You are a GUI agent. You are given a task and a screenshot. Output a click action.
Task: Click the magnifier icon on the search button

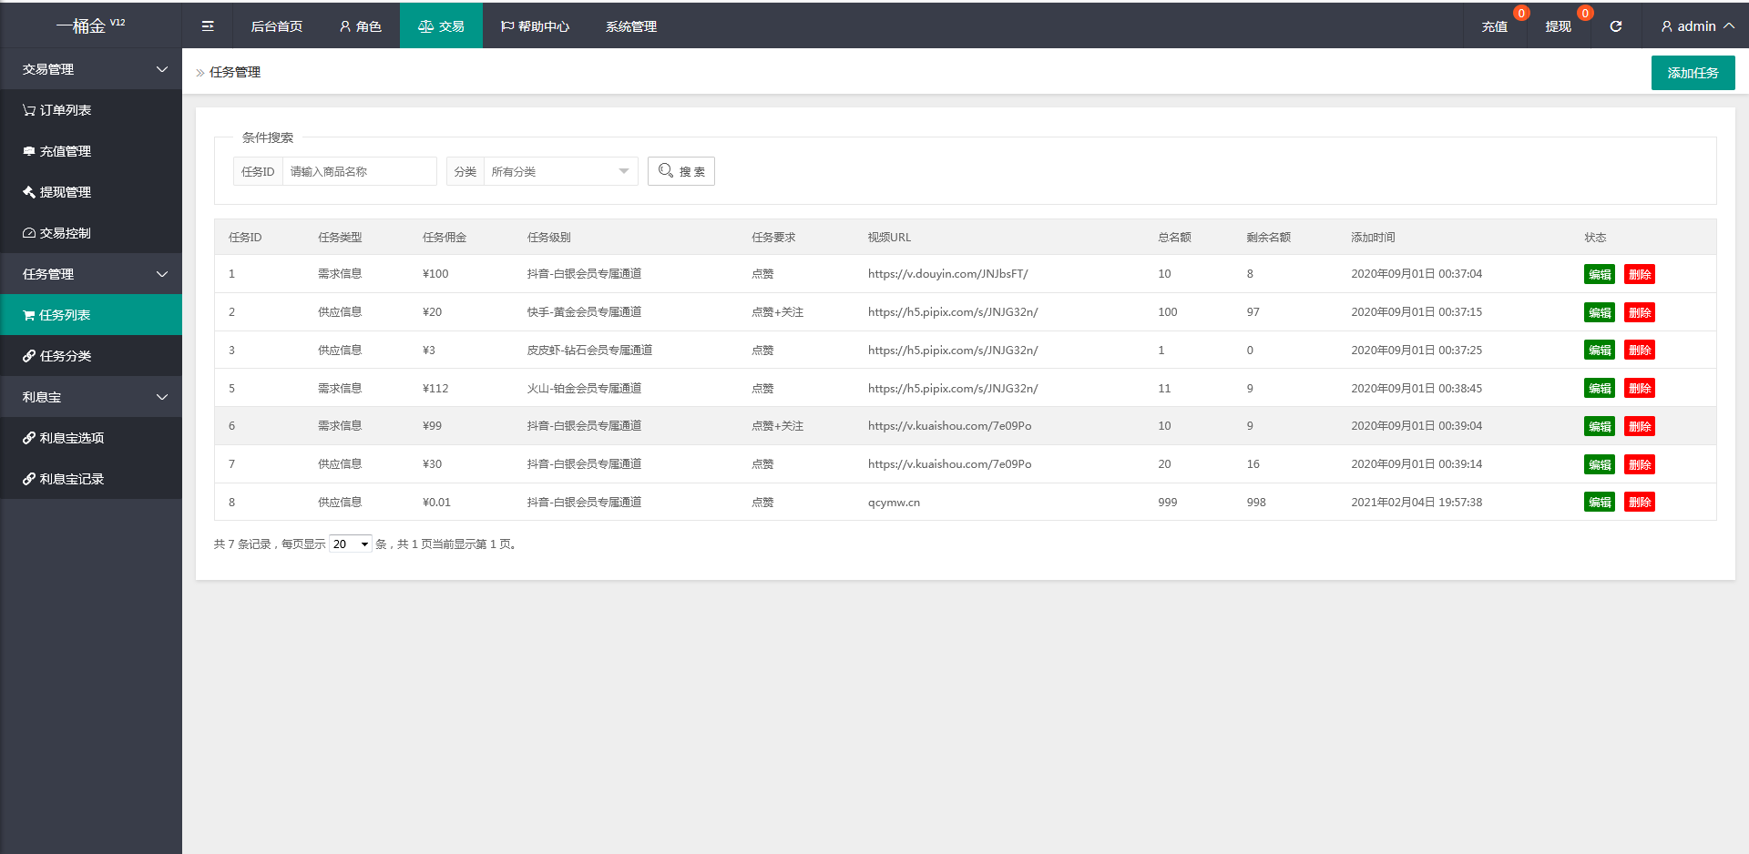coord(666,170)
